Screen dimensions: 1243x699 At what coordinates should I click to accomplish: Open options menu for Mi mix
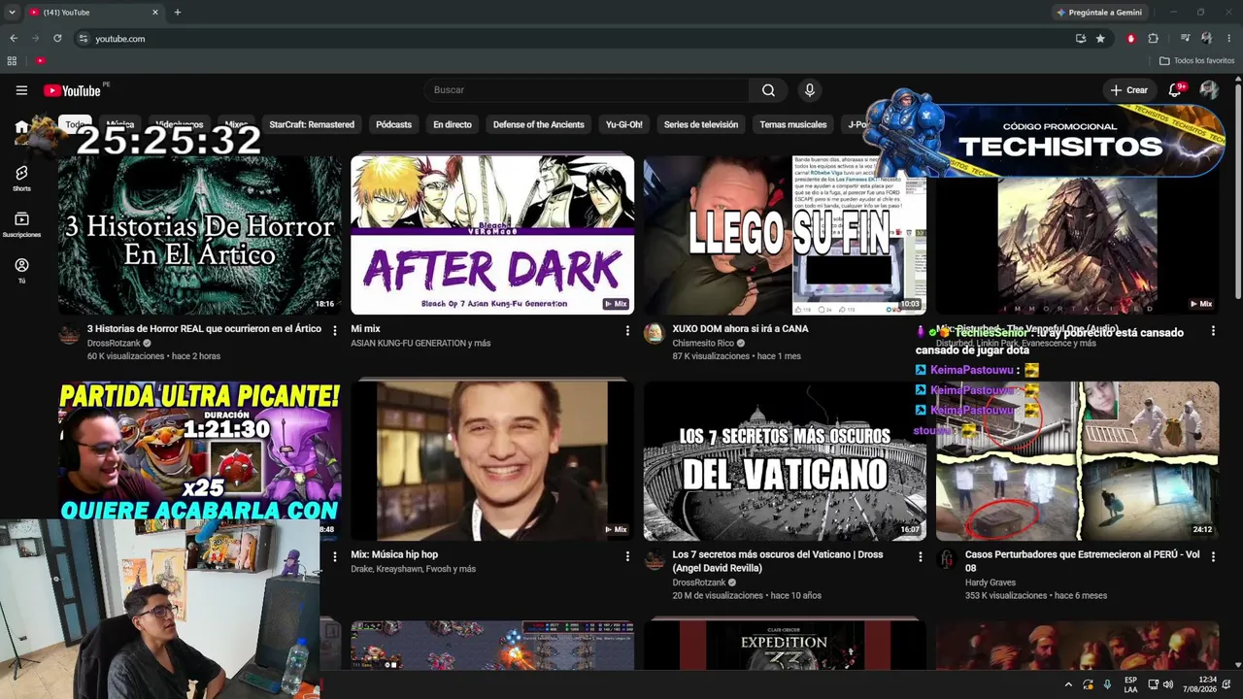coord(627,331)
